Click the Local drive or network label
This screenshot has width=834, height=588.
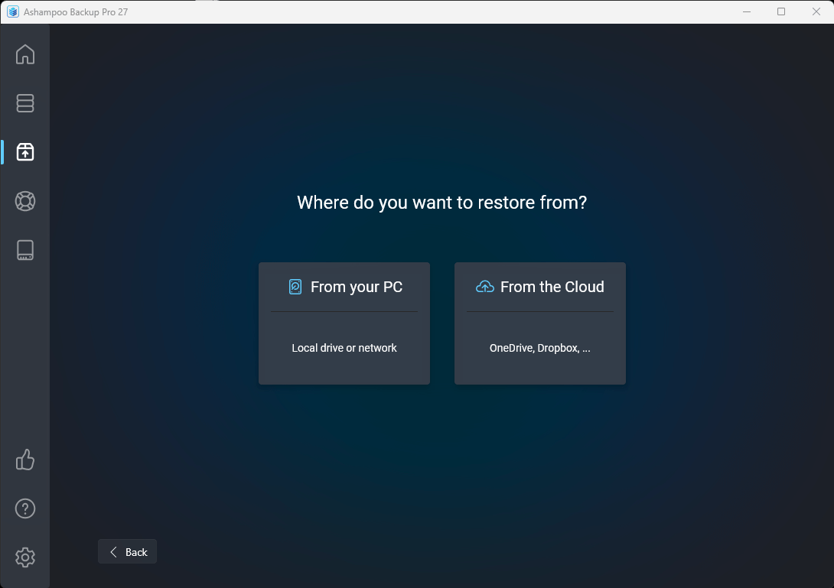pyautogui.click(x=344, y=348)
